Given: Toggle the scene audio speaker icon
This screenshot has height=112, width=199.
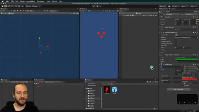Looking at the screenshot, I should point(20,11).
